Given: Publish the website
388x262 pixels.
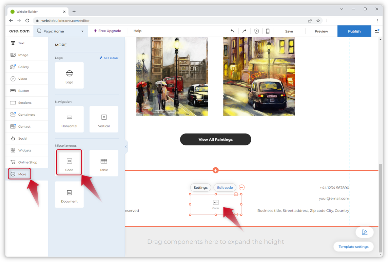Looking at the screenshot, I should pos(354,31).
